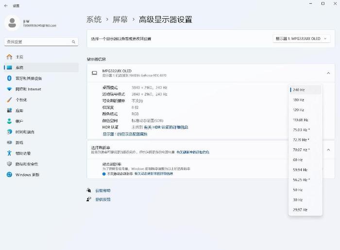Open the Home (主页) icon
Viewport: 340px width, 250px height.
click(x=9, y=57)
